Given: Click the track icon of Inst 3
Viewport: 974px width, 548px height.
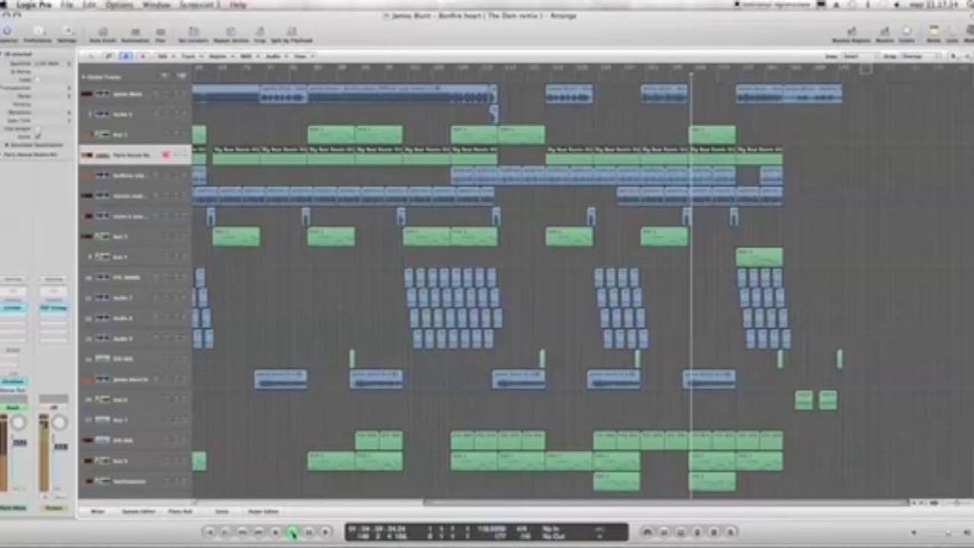Looking at the screenshot, I should 102,237.
